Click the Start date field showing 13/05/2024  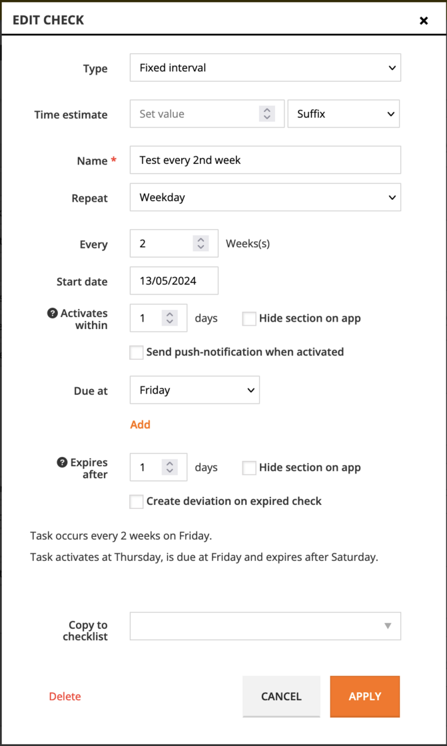[173, 280]
